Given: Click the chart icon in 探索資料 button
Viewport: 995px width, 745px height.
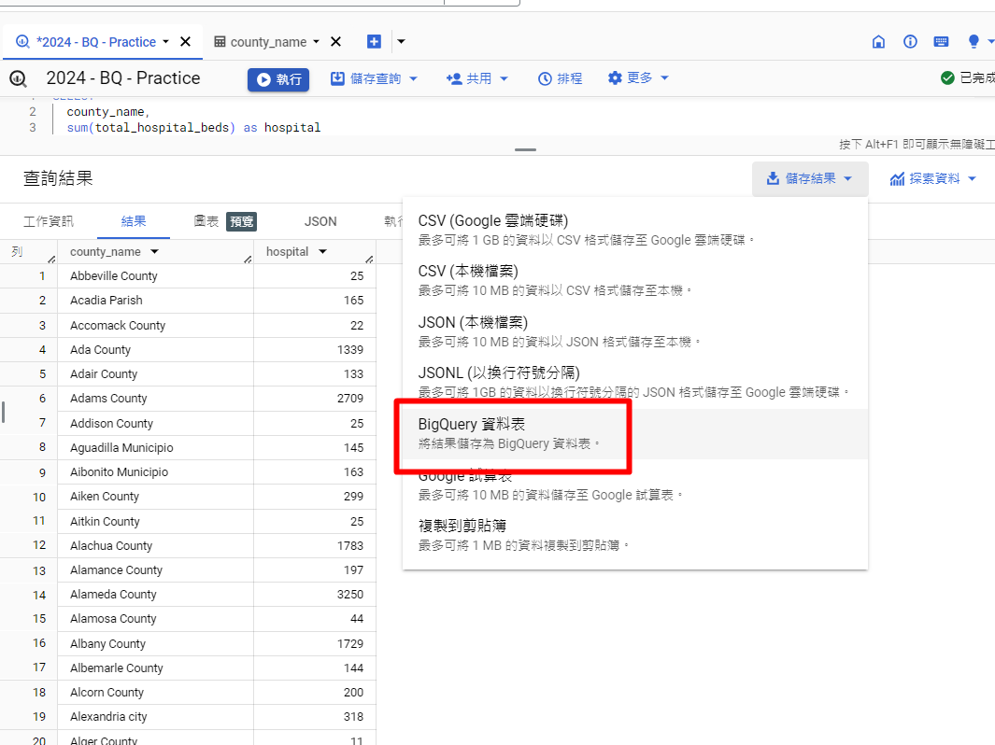Looking at the screenshot, I should (897, 179).
